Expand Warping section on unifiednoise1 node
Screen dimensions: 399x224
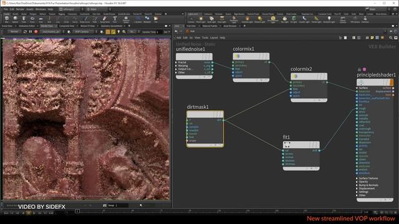[176, 66]
